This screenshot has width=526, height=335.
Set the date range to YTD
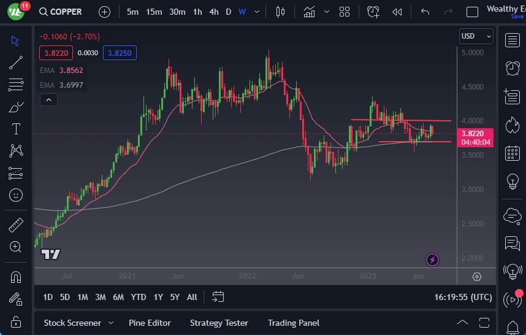[x=139, y=297]
